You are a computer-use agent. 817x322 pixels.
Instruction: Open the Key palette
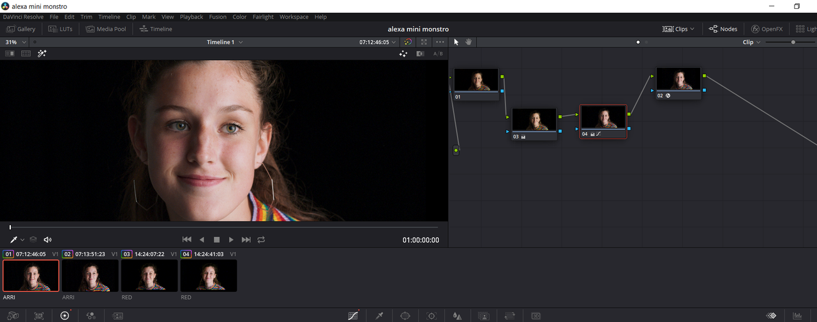pos(484,316)
